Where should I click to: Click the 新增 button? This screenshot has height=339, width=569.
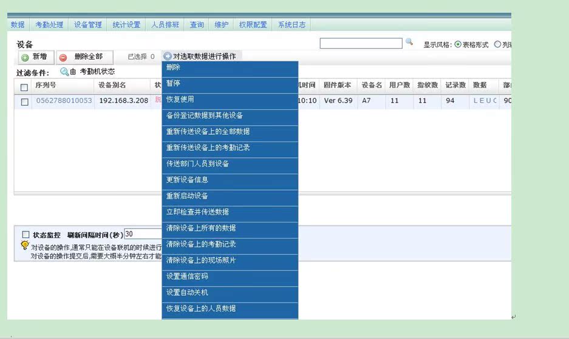36,57
